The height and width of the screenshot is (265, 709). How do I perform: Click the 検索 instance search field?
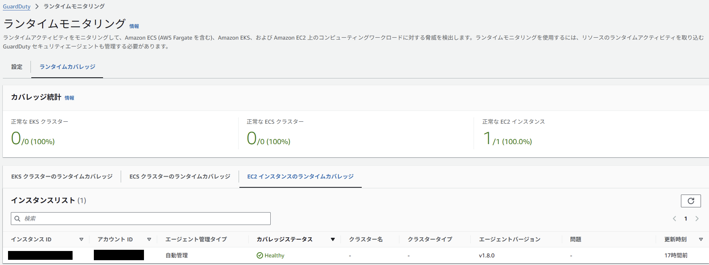pyautogui.click(x=141, y=219)
